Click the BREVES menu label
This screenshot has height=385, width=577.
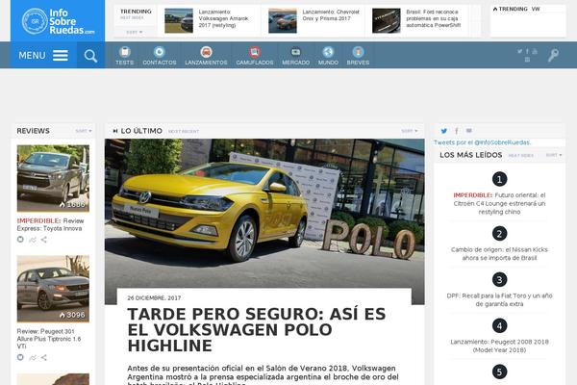(x=358, y=63)
